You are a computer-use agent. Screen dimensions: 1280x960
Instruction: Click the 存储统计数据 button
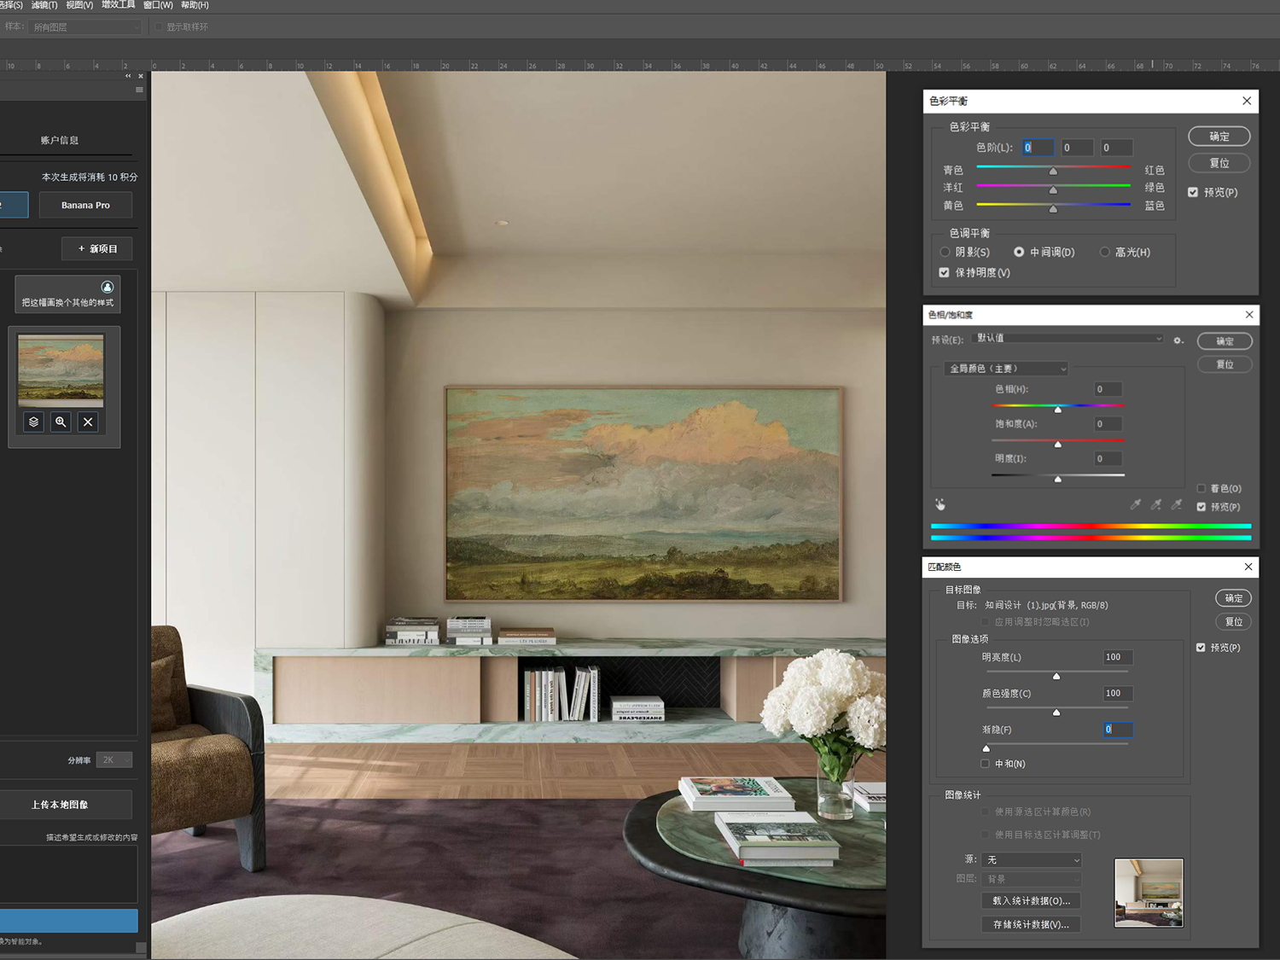[1031, 924]
